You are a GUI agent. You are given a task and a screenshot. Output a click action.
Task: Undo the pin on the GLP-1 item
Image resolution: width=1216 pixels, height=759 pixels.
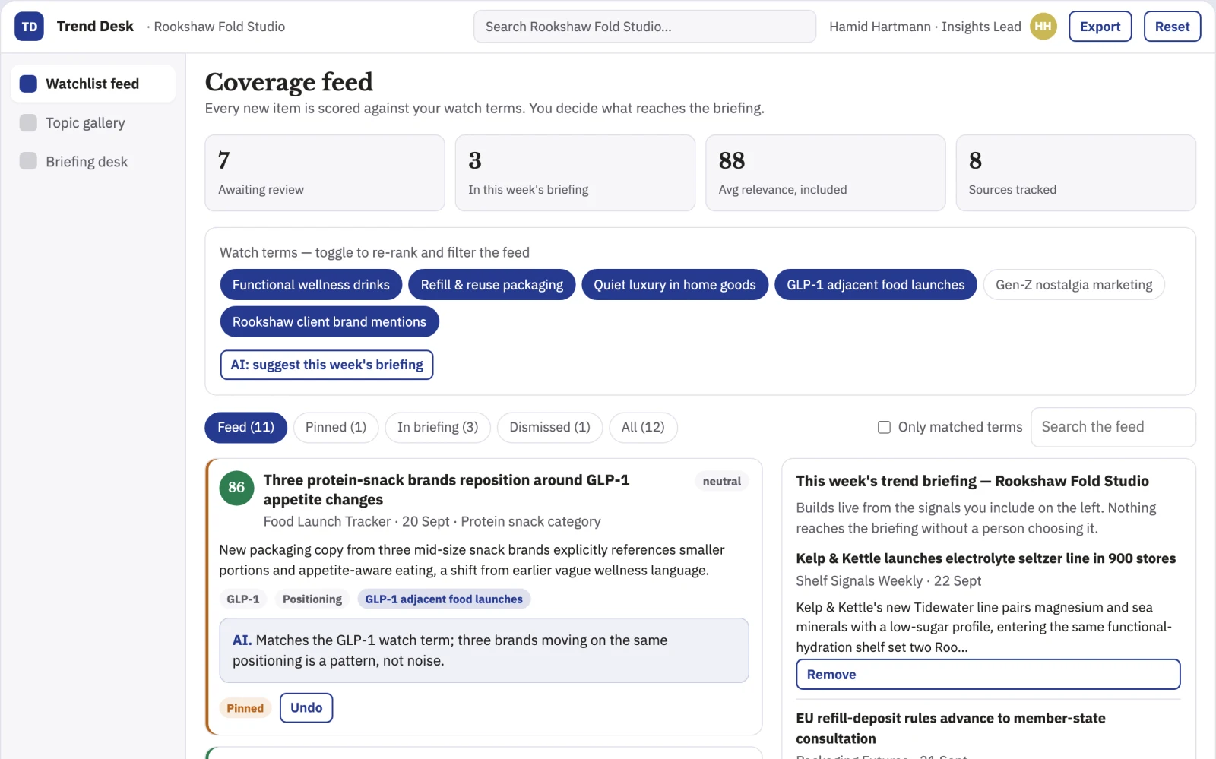306,707
